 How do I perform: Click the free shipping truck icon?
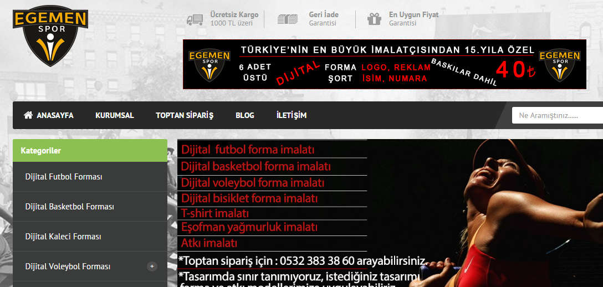pos(195,19)
